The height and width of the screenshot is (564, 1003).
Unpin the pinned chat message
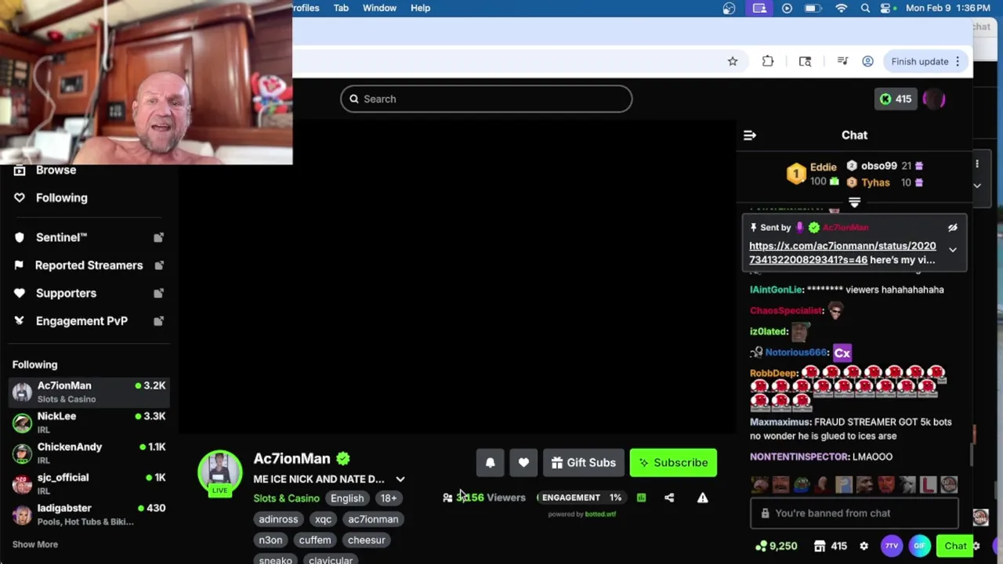(953, 227)
